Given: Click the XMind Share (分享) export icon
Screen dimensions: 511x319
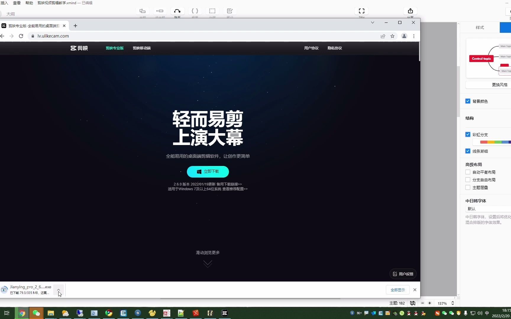Looking at the screenshot, I should click(410, 11).
